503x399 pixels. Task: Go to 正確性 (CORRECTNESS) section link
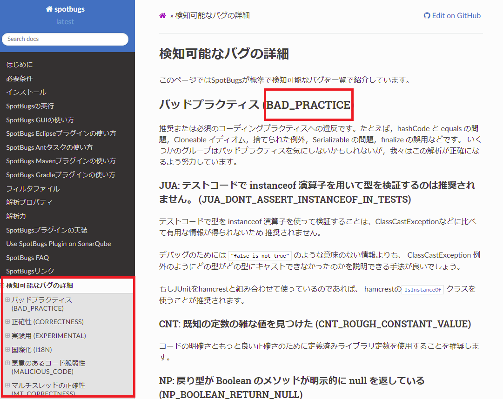47,322
